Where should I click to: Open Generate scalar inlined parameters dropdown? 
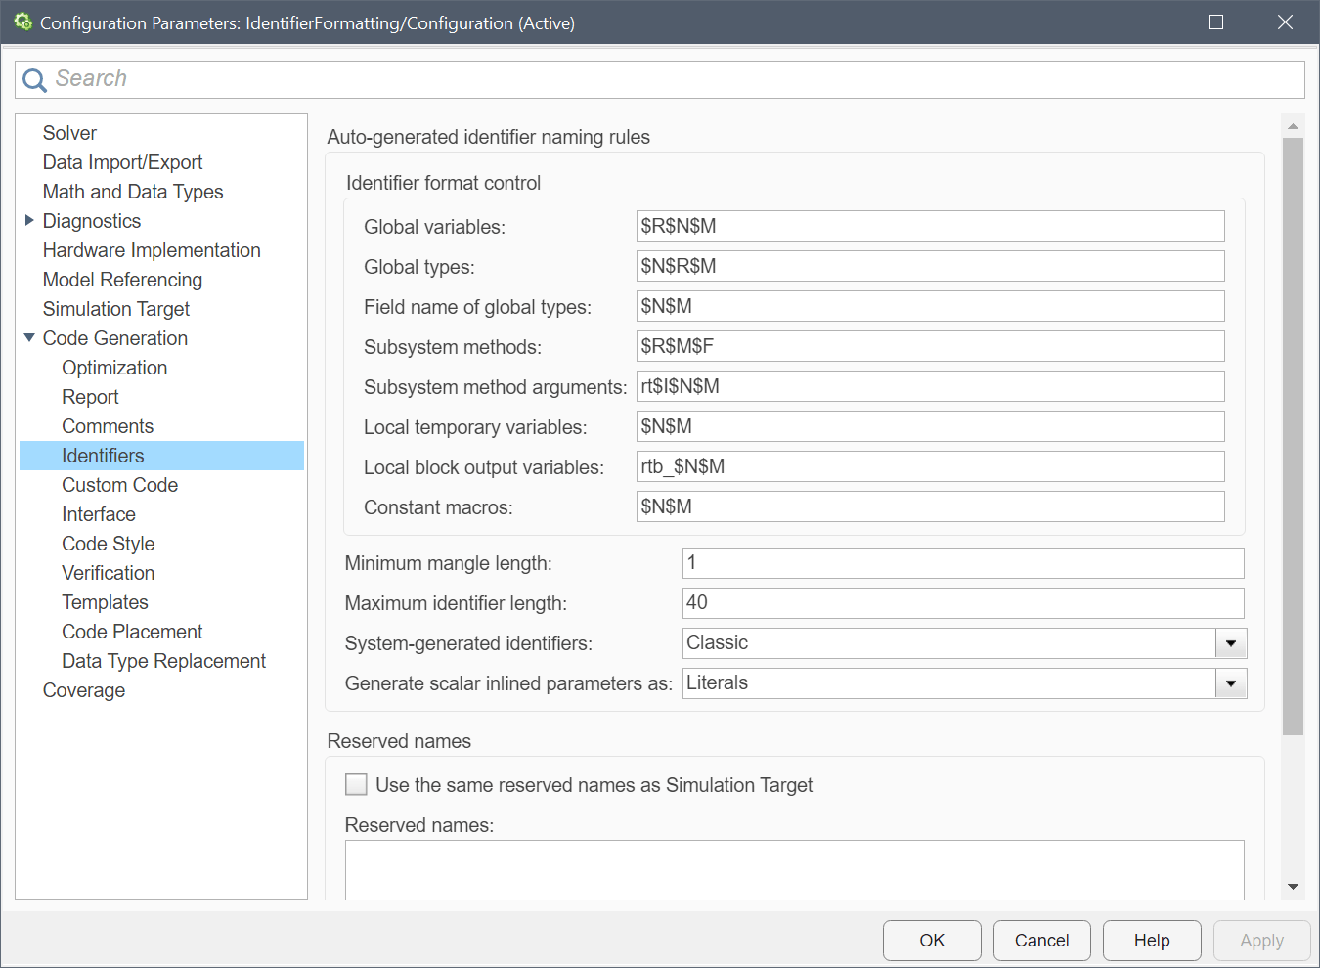click(1231, 683)
